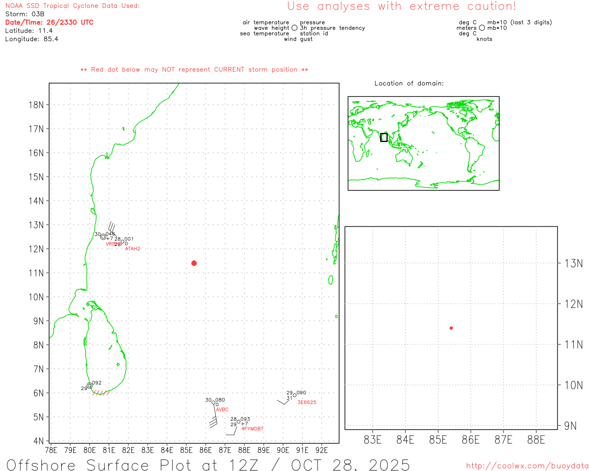Click the 15N latitude axis label
Viewport: 589px width, 471px height.
click(36, 177)
